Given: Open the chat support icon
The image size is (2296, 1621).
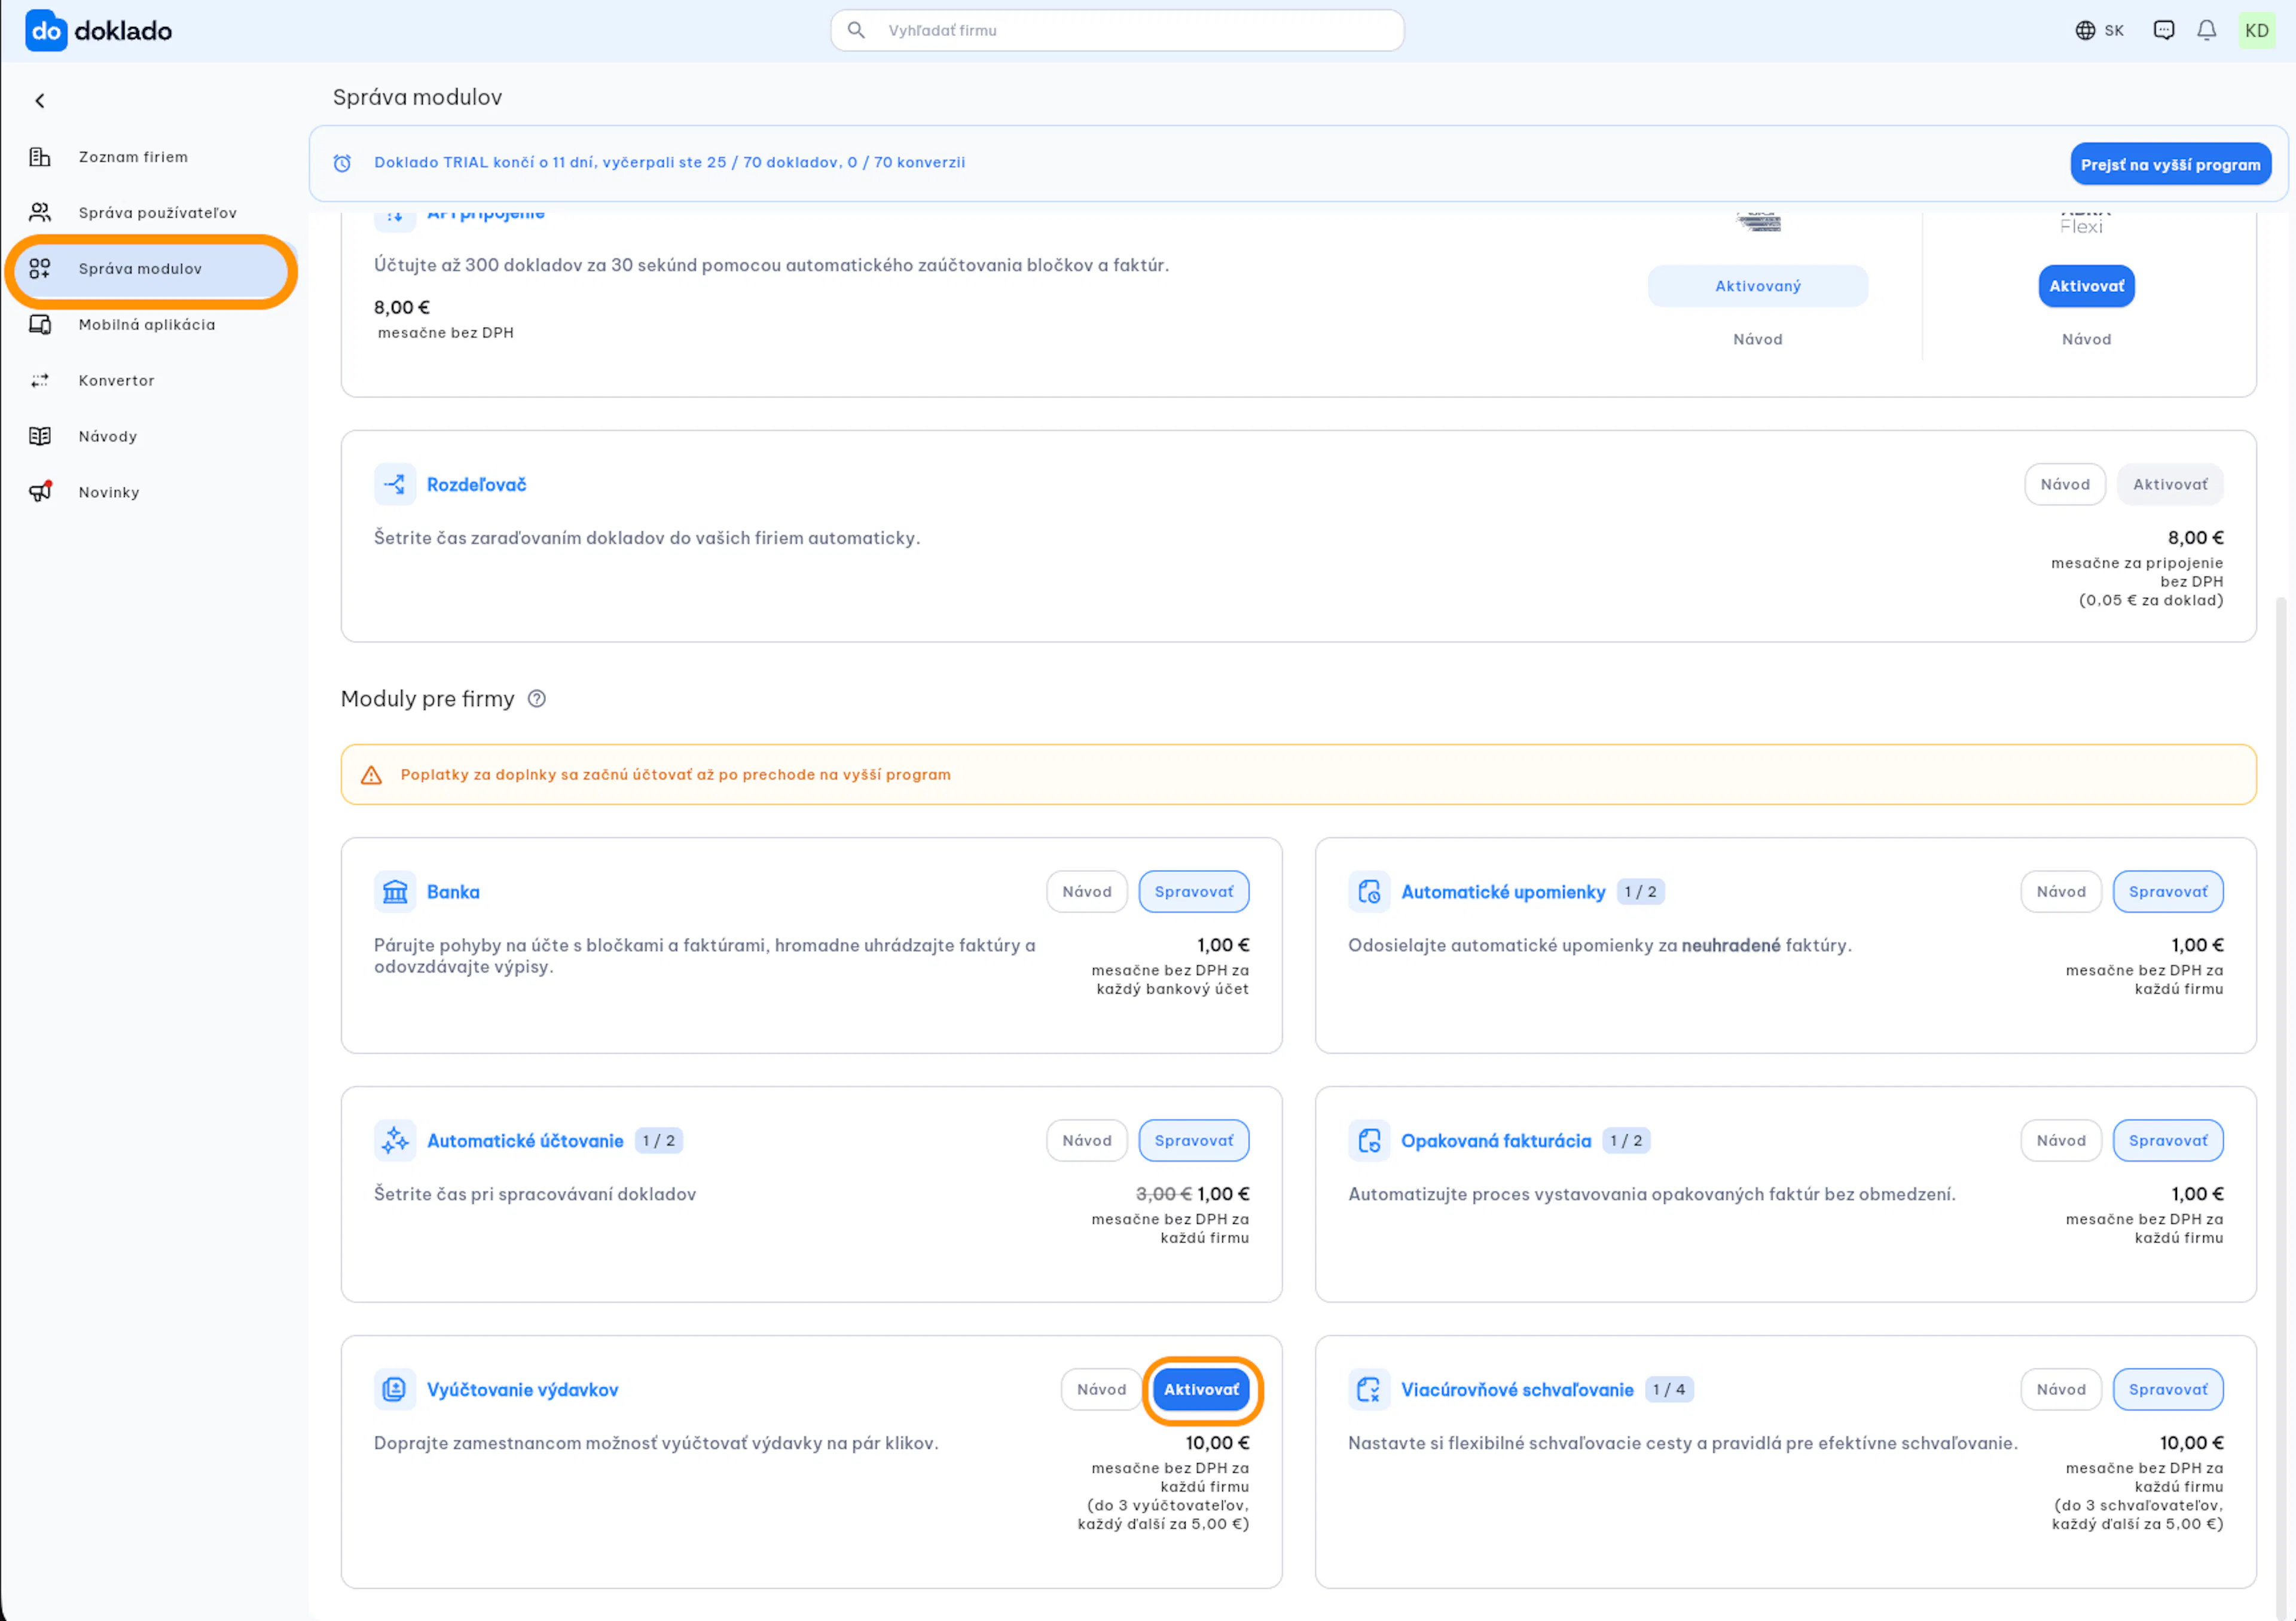Looking at the screenshot, I should click(x=2163, y=30).
